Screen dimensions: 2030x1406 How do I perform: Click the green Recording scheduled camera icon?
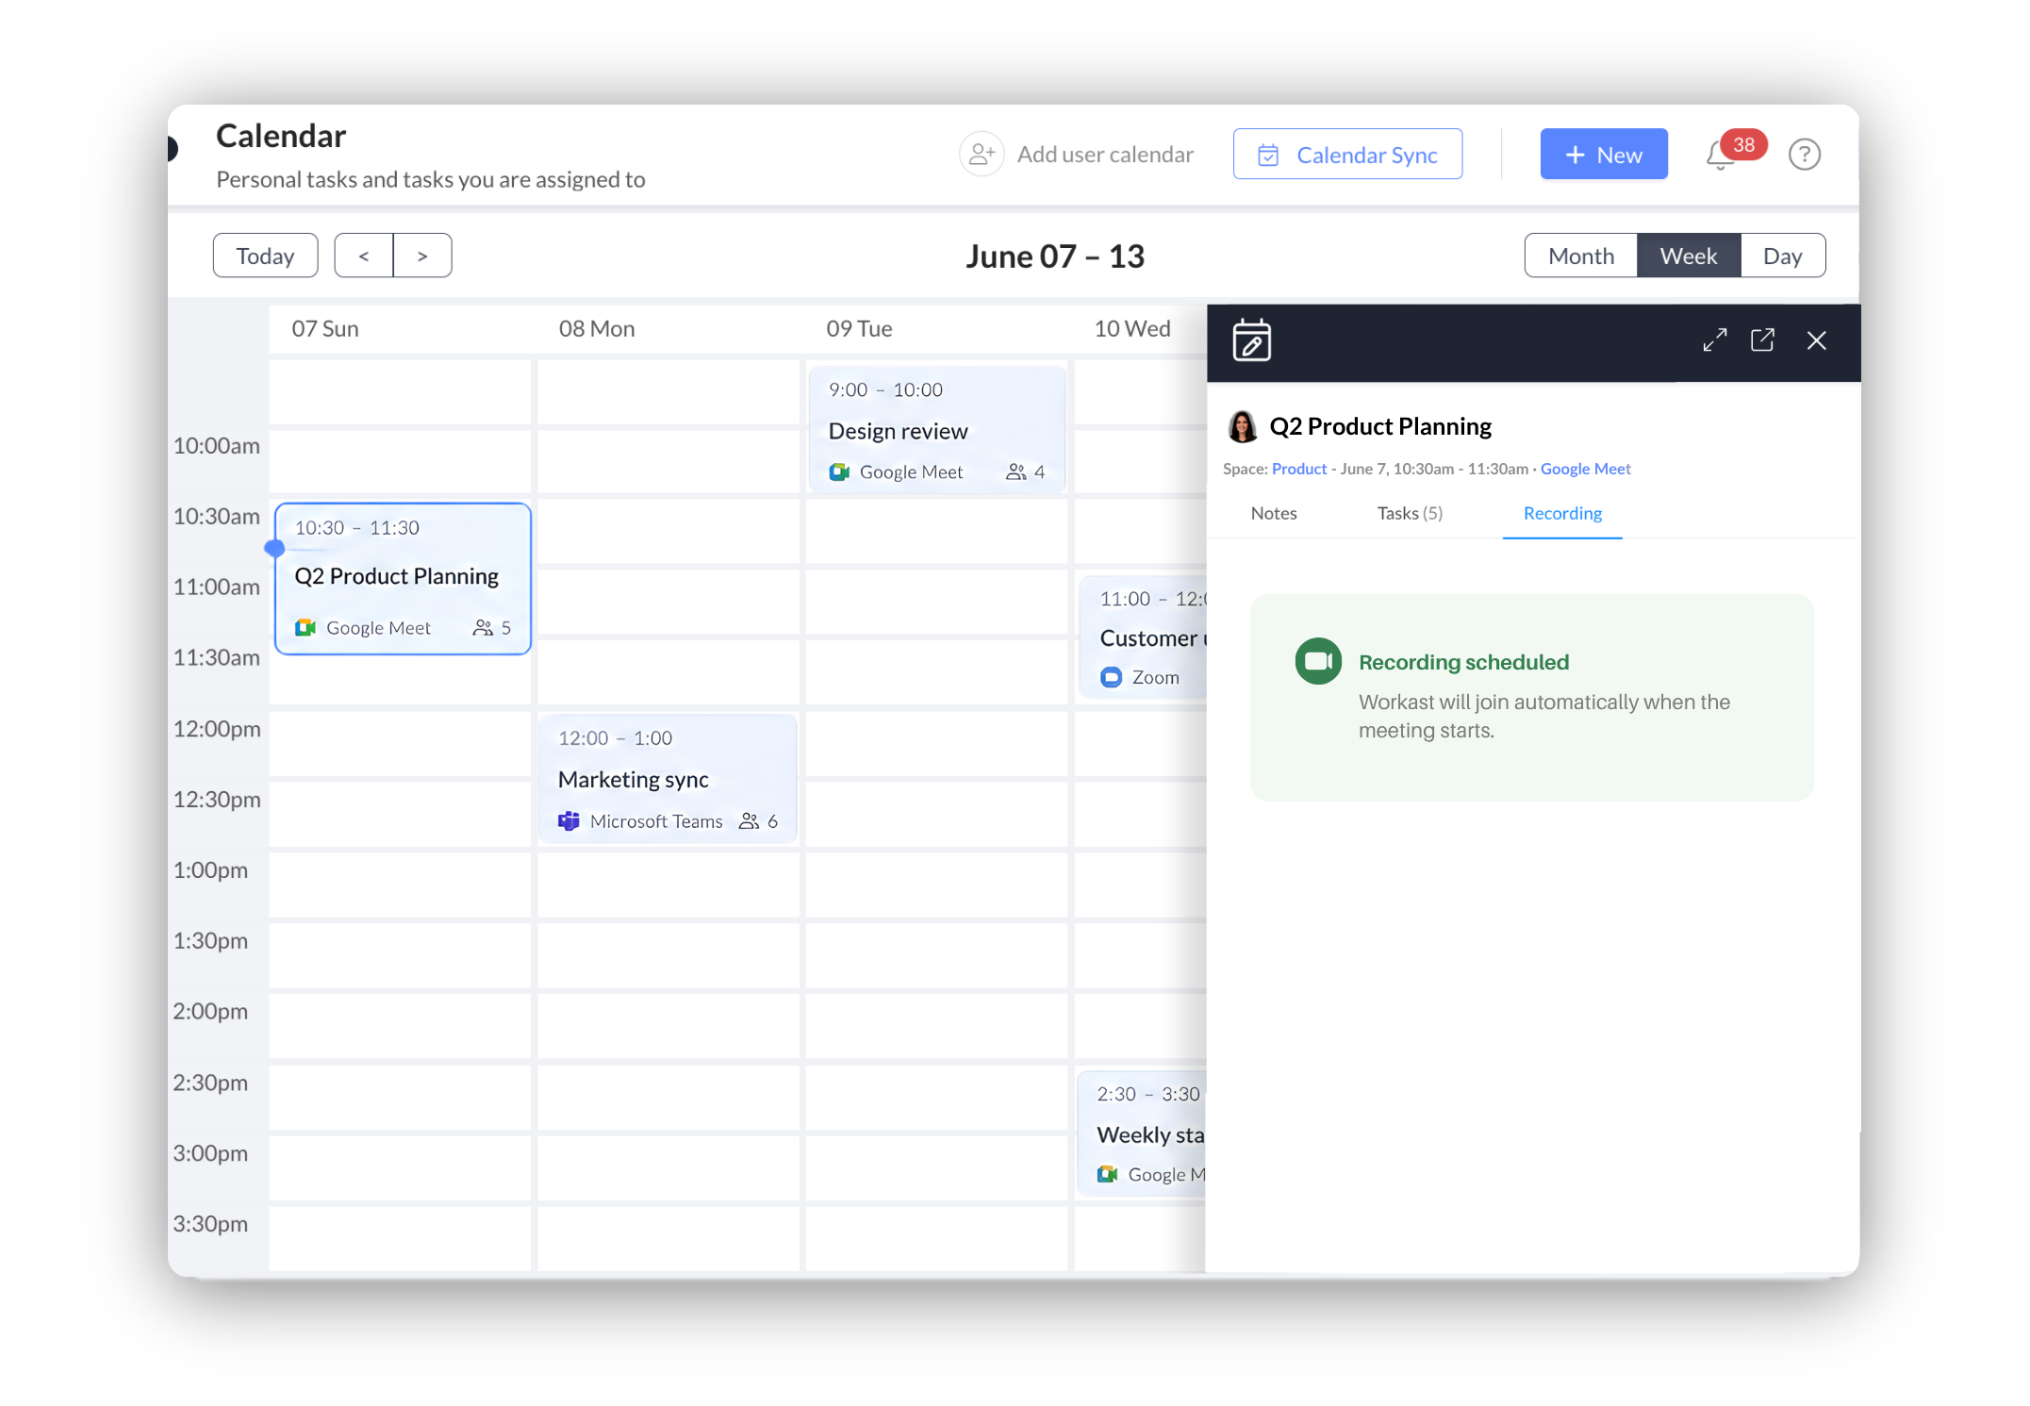1317,662
